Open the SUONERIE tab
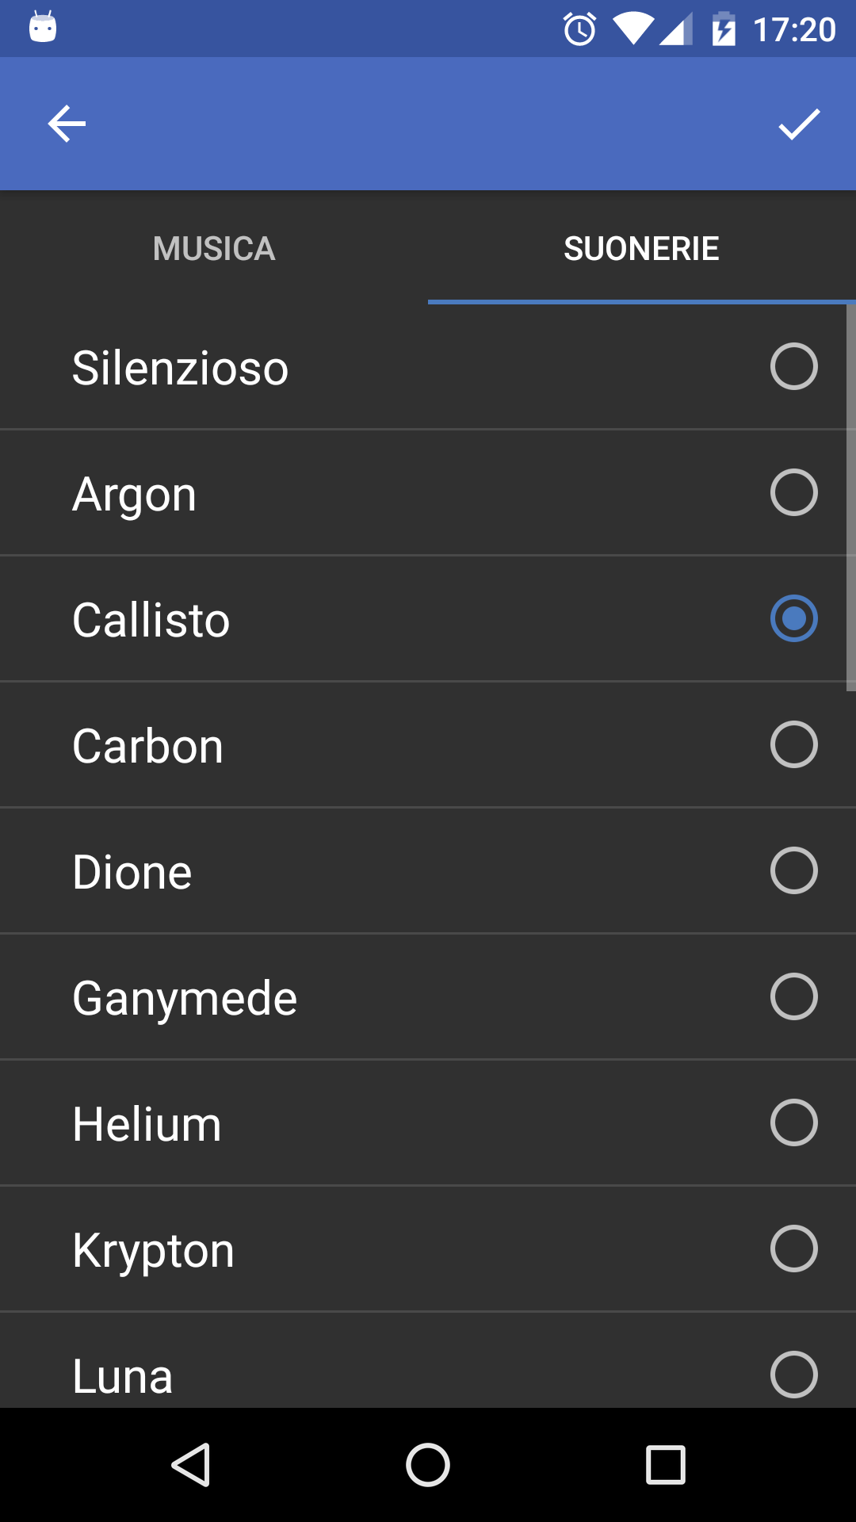856x1522 pixels. 641,249
